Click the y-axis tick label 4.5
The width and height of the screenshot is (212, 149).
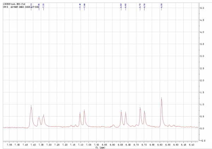[202, 20]
